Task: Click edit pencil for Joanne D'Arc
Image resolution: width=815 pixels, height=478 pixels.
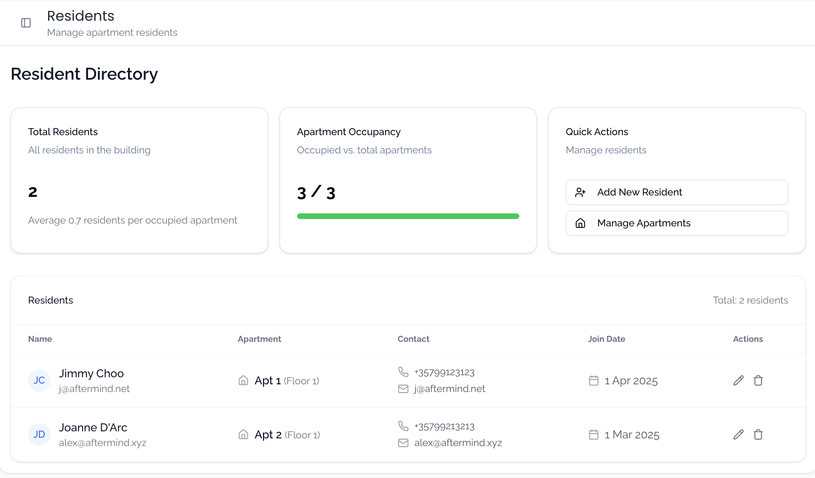Action: point(738,434)
